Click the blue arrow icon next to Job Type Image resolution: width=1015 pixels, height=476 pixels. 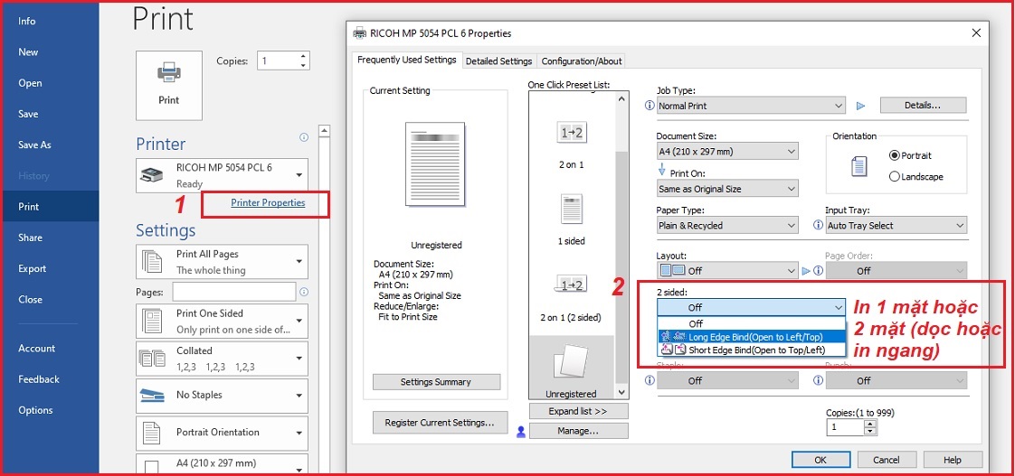point(861,106)
